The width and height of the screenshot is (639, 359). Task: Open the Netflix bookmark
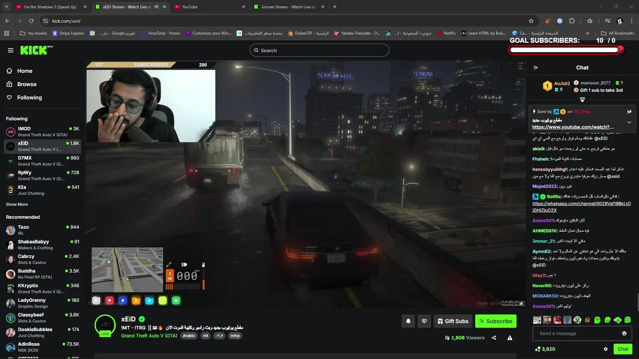(446, 33)
